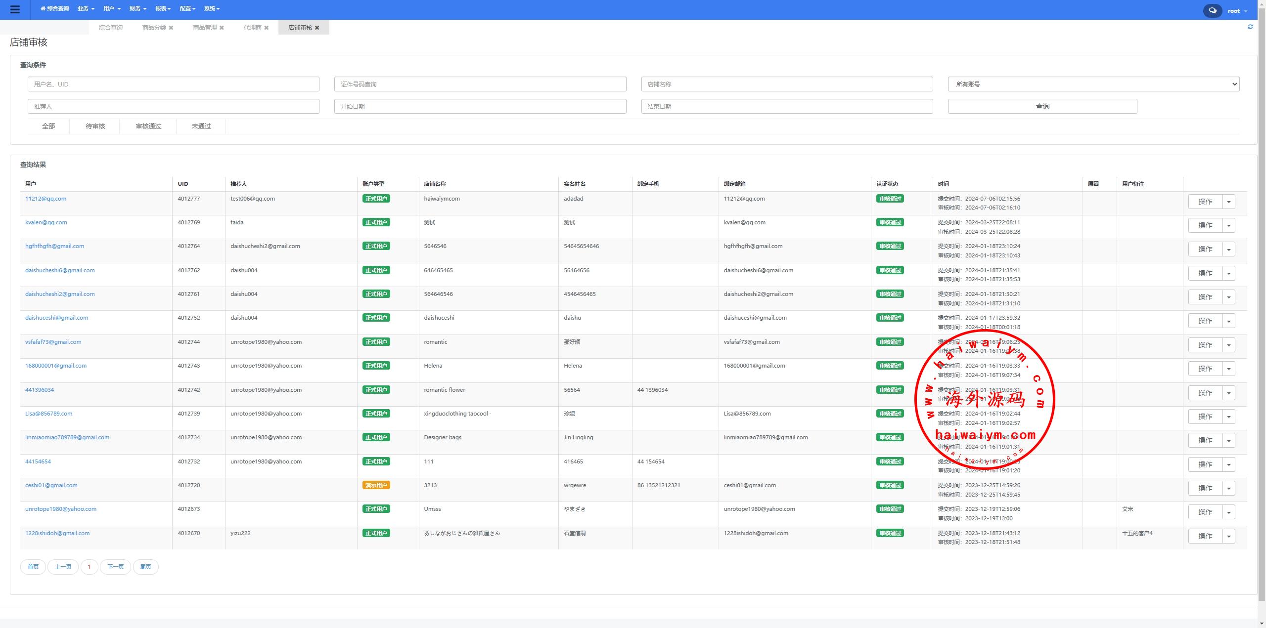Close the 商品管理 tab
Screen dimensions: 1266x628
coord(222,28)
